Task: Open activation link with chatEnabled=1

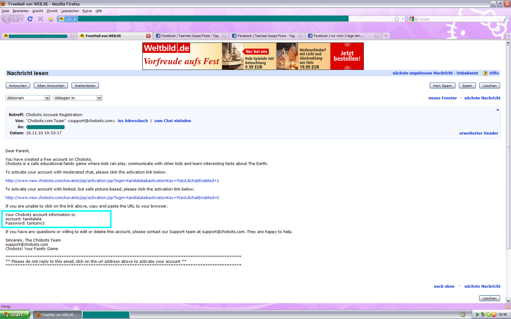Action: [x=112, y=181]
